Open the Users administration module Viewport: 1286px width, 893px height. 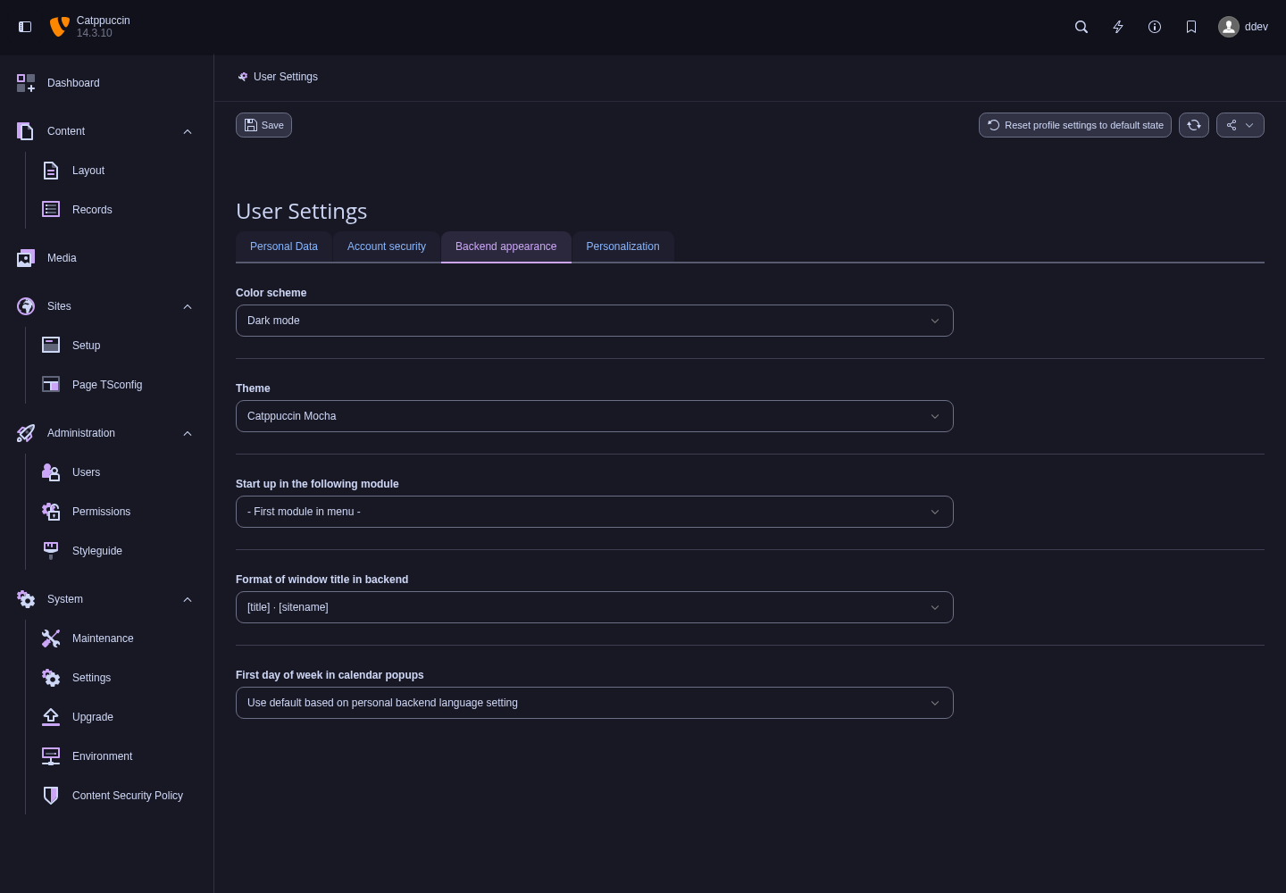coord(120,472)
